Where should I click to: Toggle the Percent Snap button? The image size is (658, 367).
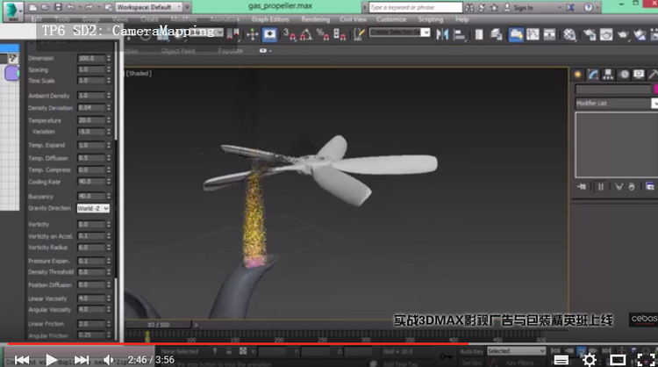tap(323, 34)
